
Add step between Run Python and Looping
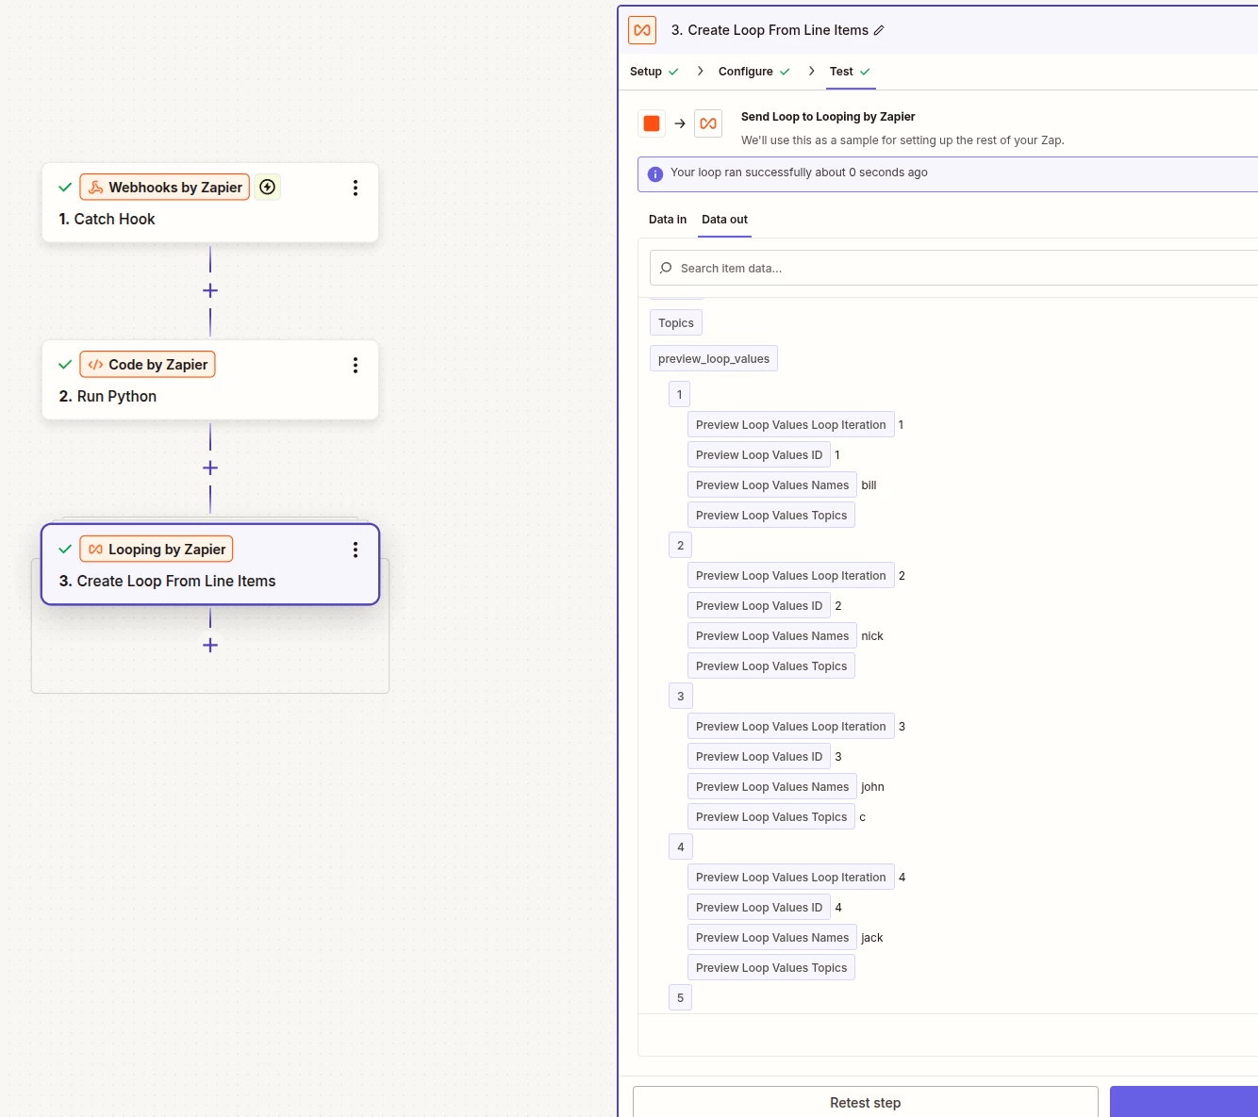click(x=210, y=468)
